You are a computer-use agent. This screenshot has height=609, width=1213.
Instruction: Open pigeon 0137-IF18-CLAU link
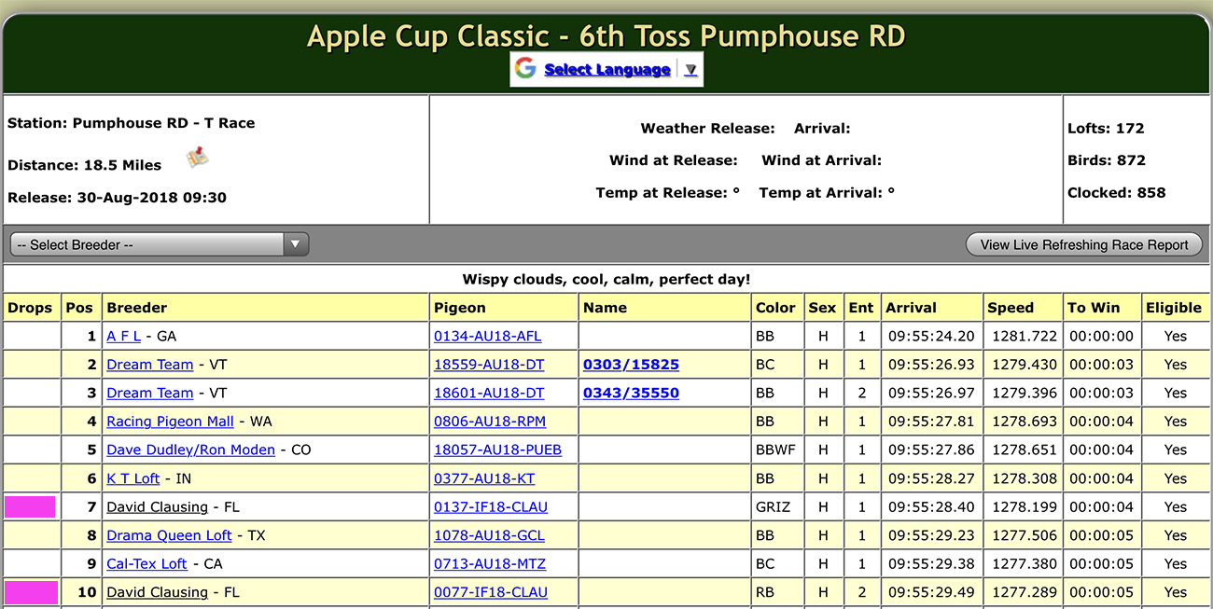click(490, 507)
